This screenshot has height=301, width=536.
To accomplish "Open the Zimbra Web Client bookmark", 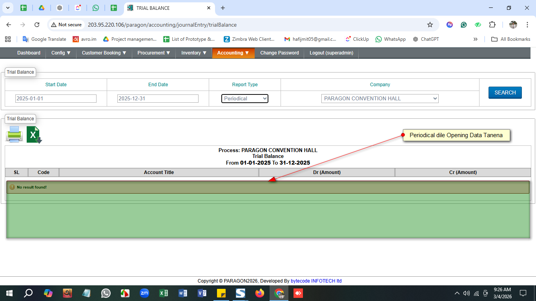I will point(250,39).
